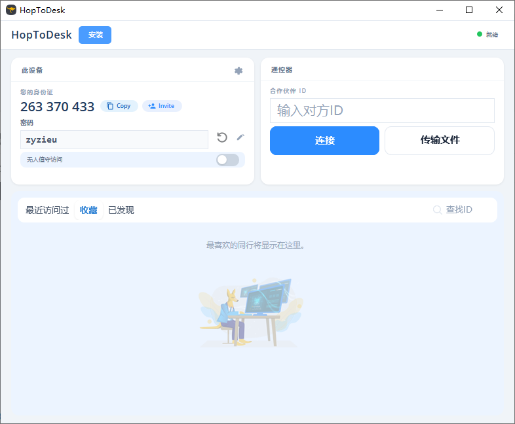Toggle the 无人值守访问 switch

(227, 160)
